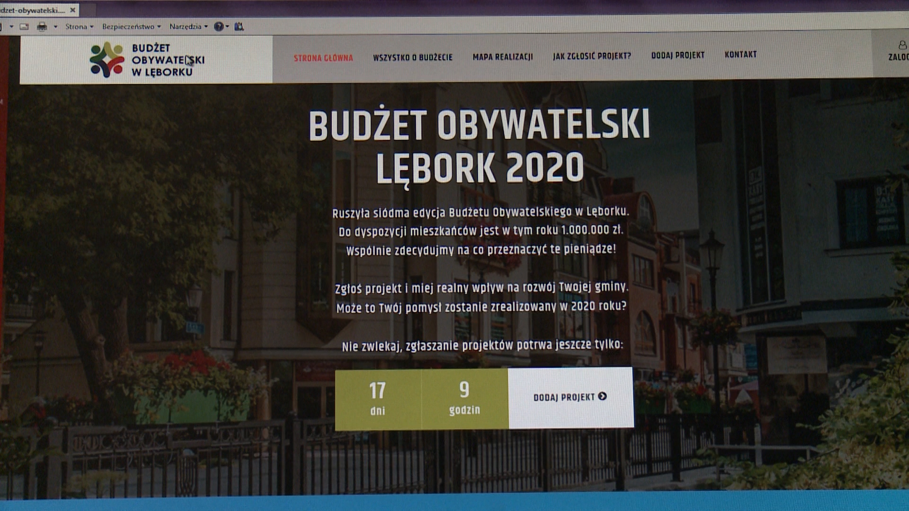The height and width of the screenshot is (511, 909).
Task: Click the line 'Ruszyła siódma edycja Budżetu Obywatelskiego'
Action: 481,212
